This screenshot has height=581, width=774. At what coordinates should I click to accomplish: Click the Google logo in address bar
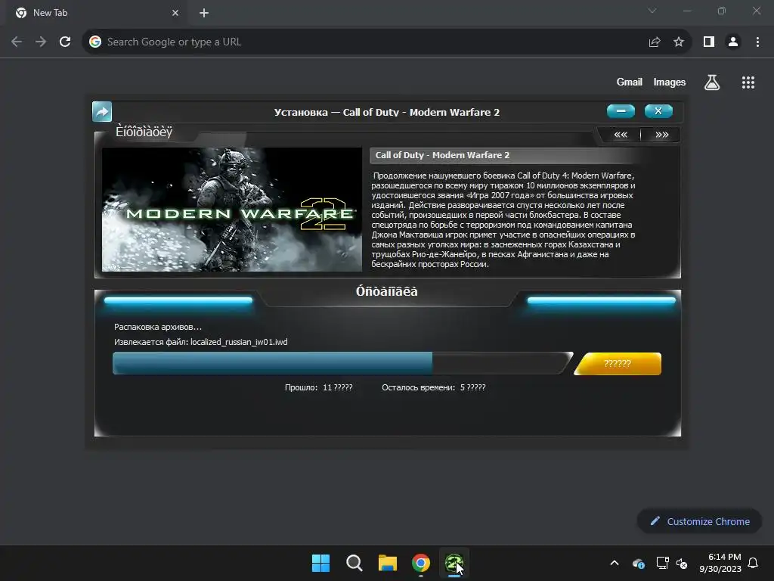tap(95, 42)
